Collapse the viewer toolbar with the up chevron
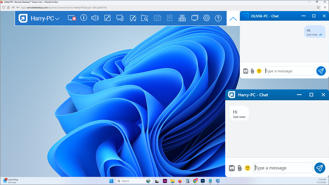The width and height of the screenshot is (329, 185). point(233,19)
